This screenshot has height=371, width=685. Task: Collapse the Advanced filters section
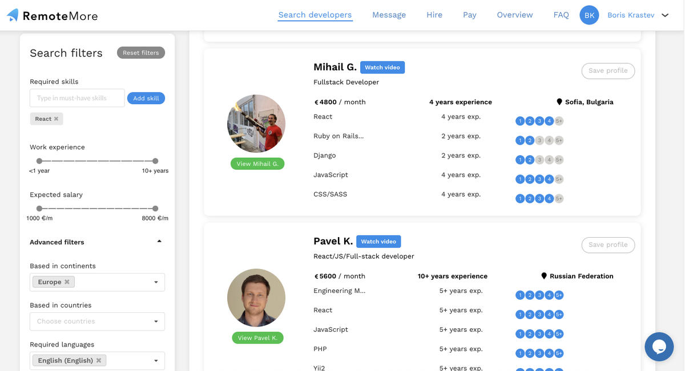[x=159, y=242]
